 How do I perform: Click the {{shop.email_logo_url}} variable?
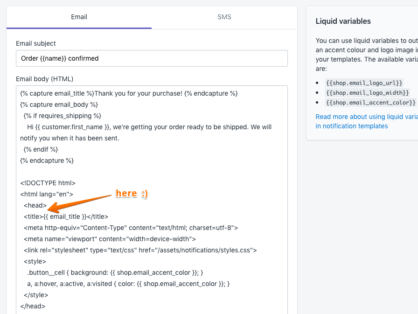[x=364, y=83]
